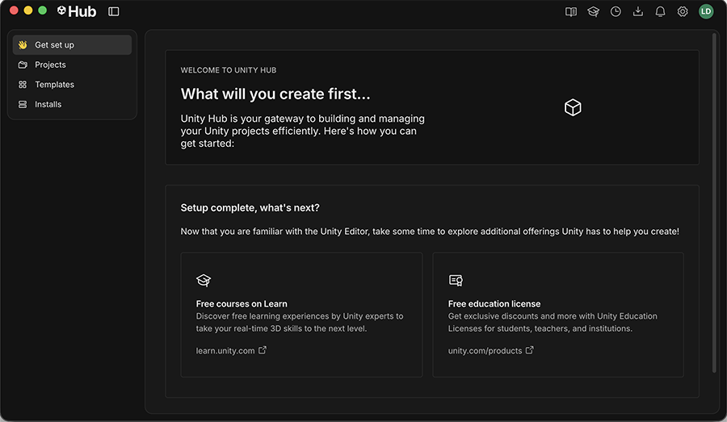Viewport: 727px width, 422px height.
Task: Open the learn.unity.com link
Action: pos(225,351)
